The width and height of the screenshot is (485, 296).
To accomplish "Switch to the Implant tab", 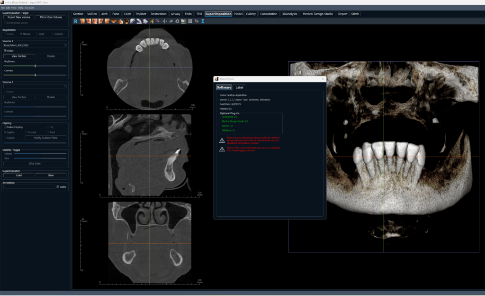I will pos(141,14).
